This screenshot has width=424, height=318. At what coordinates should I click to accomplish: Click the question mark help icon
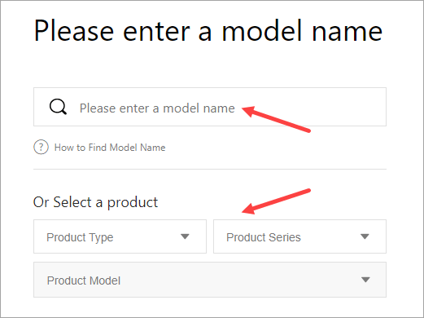(41, 148)
